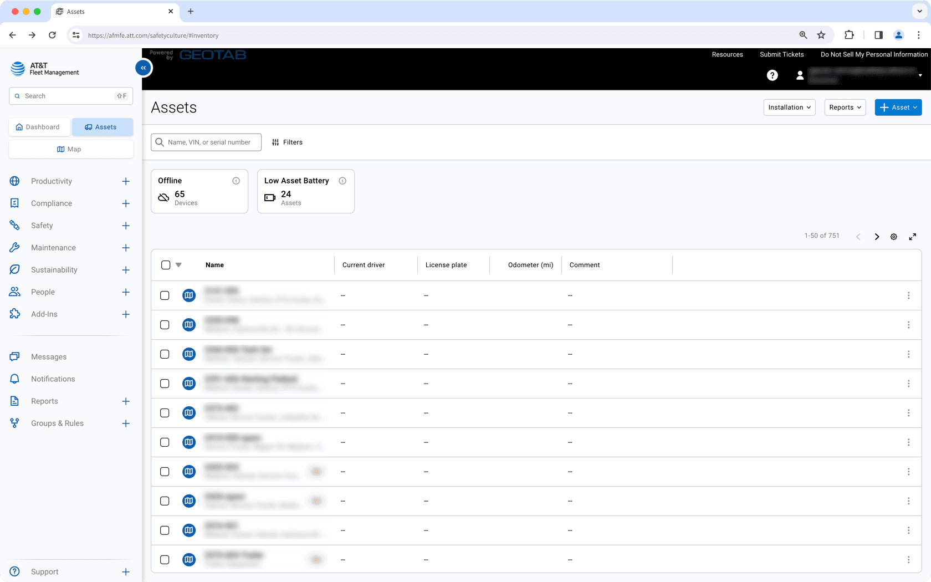Open the Do Not Sell My Personal Information link
The image size is (931, 582).
pyautogui.click(x=874, y=54)
